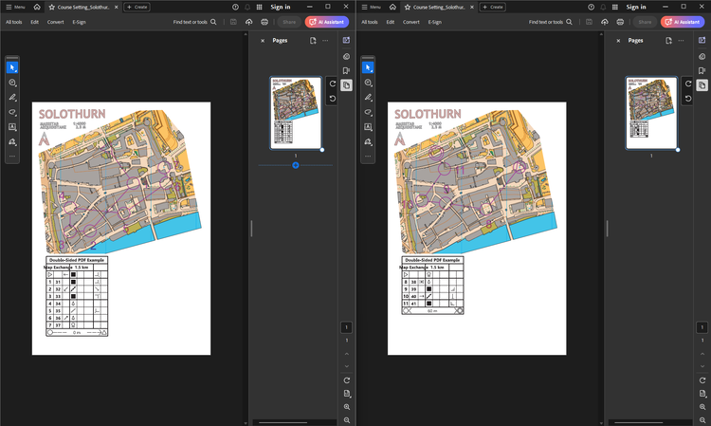Toggle Bookmarks panel in right window's rail

[x=702, y=70]
